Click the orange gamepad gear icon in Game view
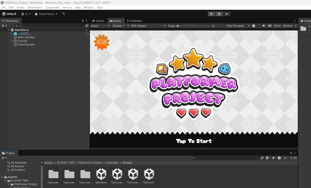The image size is (311, 188). pos(101,42)
